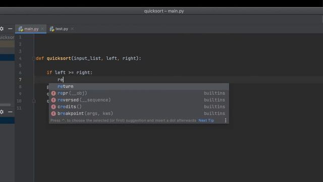
Task: Click the fold marker at line 10
Action: (x=34, y=101)
